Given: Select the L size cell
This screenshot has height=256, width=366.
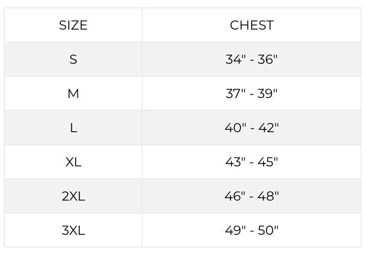Looking at the screenshot, I should pyautogui.click(x=73, y=128).
